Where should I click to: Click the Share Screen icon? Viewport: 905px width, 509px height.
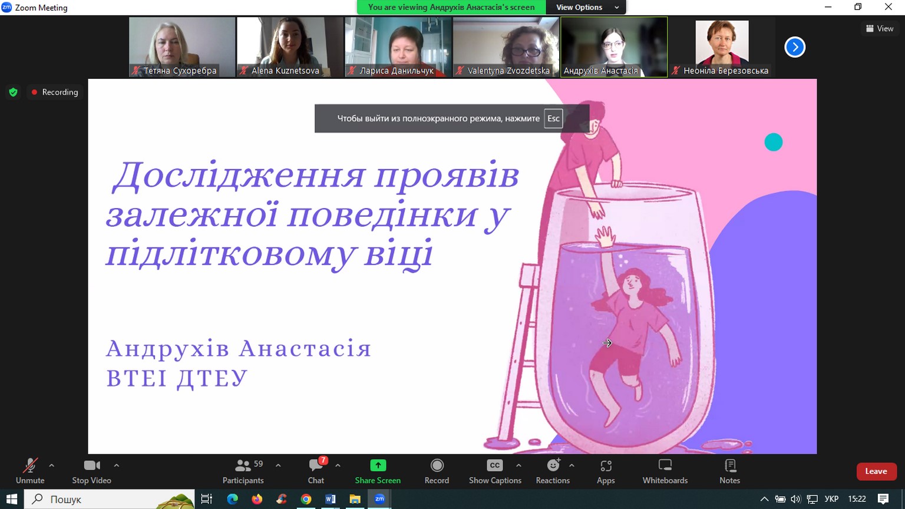coord(378,465)
